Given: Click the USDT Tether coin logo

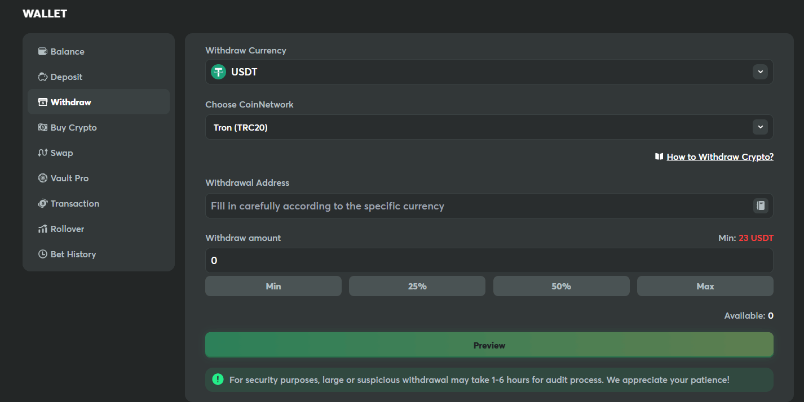Looking at the screenshot, I should click(218, 72).
